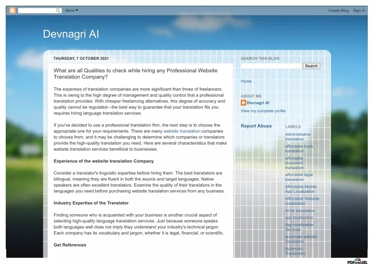Viewport: 374px width, 264px height.
Task: Click the SEARCH THIS BLOG heading
Action: click(x=260, y=58)
